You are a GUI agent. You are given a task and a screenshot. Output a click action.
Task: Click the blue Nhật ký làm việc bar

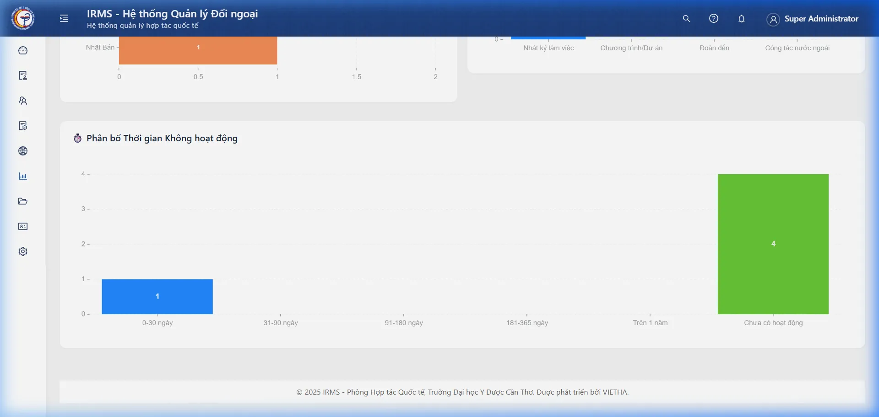coord(548,38)
